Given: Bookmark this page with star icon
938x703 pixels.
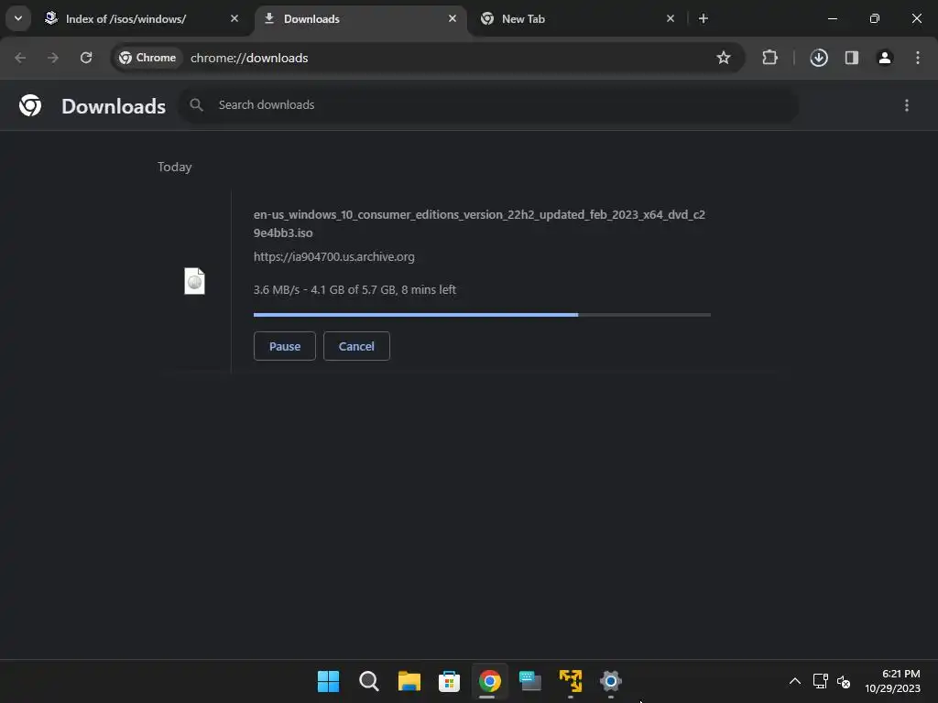Looking at the screenshot, I should tap(724, 58).
